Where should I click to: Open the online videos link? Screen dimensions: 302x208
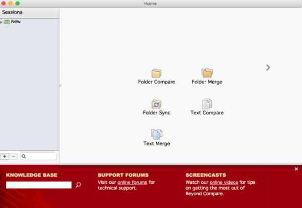point(224,182)
